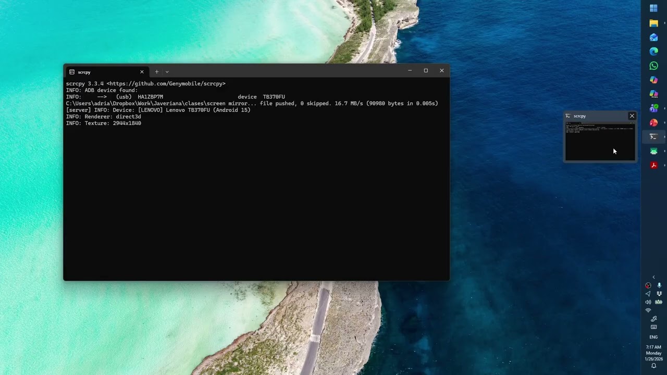Image resolution: width=667 pixels, height=375 pixels.
Task: Click the "INFO: Renderer: direct3d" line
Action: click(x=104, y=117)
